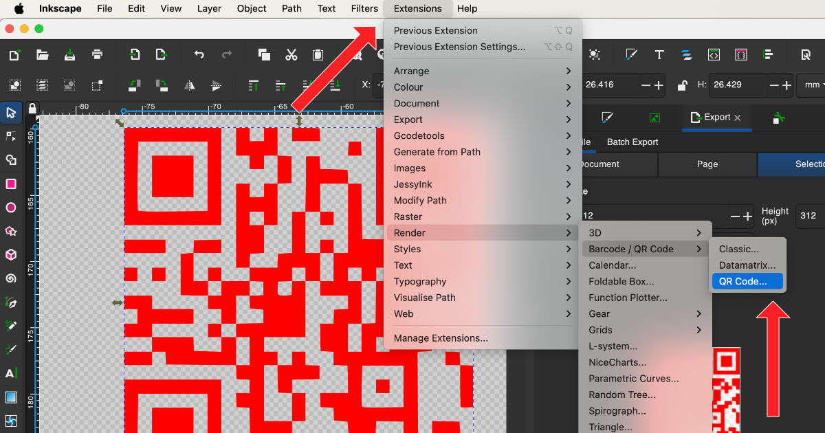Screen dimensions: 825x433
Task: Redo the last undone action
Action: tap(227, 55)
